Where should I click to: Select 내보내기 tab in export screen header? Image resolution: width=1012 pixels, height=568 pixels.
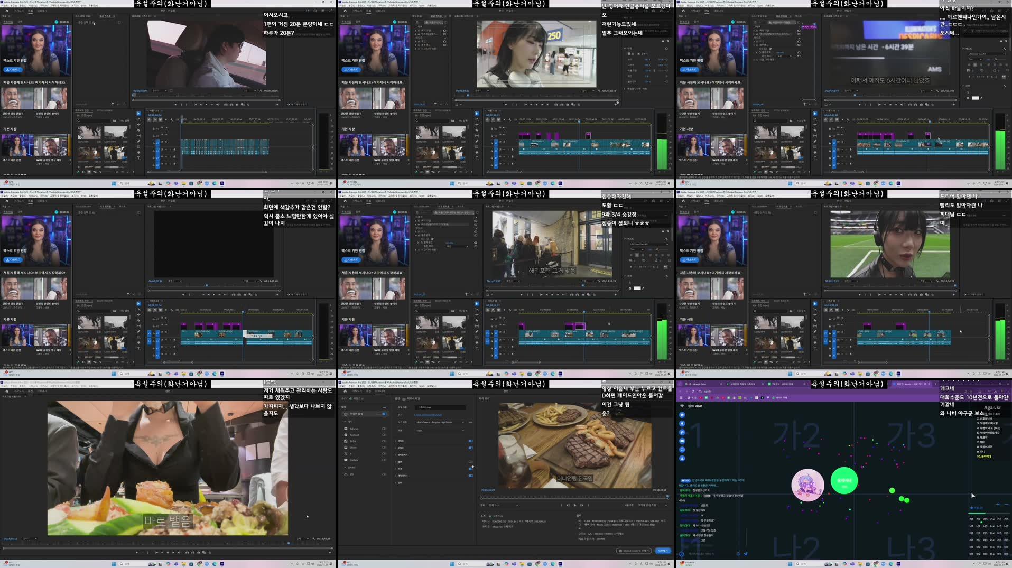click(380, 391)
